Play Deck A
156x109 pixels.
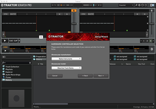tap(5, 41)
